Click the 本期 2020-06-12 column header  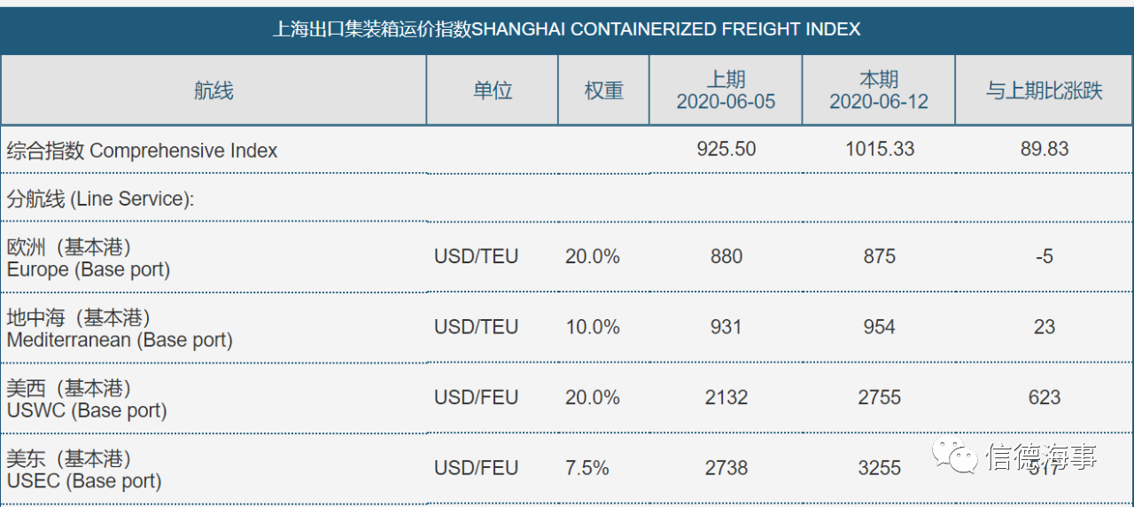[879, 90]
